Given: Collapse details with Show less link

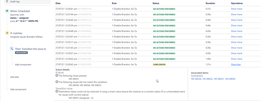Looking at the screenshot, I should [x=236, y=65].
